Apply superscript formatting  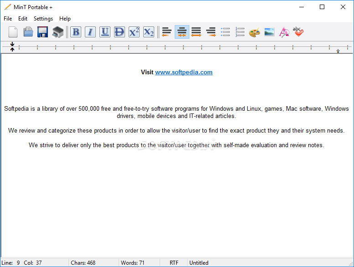(x=134, y=32)
